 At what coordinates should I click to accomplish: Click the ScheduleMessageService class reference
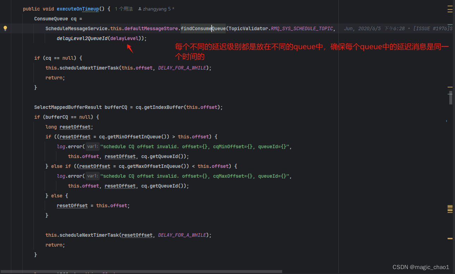coord(76,28)
